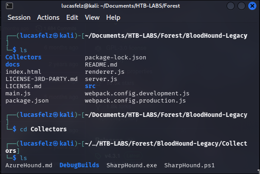Viewport: 260px width, 174px height.
Task: Click AzureHound.md file name
Action: click(x=29, y=165)
